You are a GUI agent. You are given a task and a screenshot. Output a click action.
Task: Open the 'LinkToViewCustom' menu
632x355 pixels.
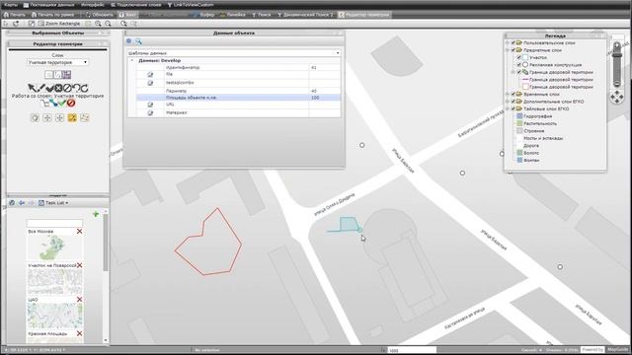point(191,5)
